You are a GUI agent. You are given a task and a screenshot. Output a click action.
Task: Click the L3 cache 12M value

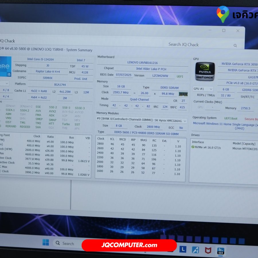coord(86,93)
